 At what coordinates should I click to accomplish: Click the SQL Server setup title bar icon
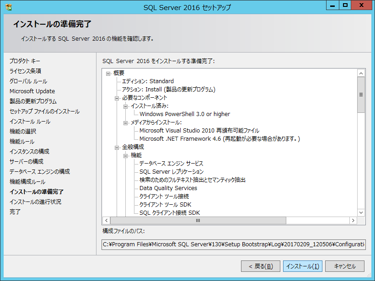(8, 7)
